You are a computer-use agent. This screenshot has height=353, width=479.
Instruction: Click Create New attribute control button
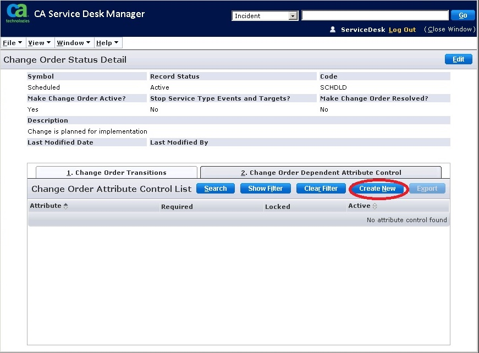click(x=377, y=189)
